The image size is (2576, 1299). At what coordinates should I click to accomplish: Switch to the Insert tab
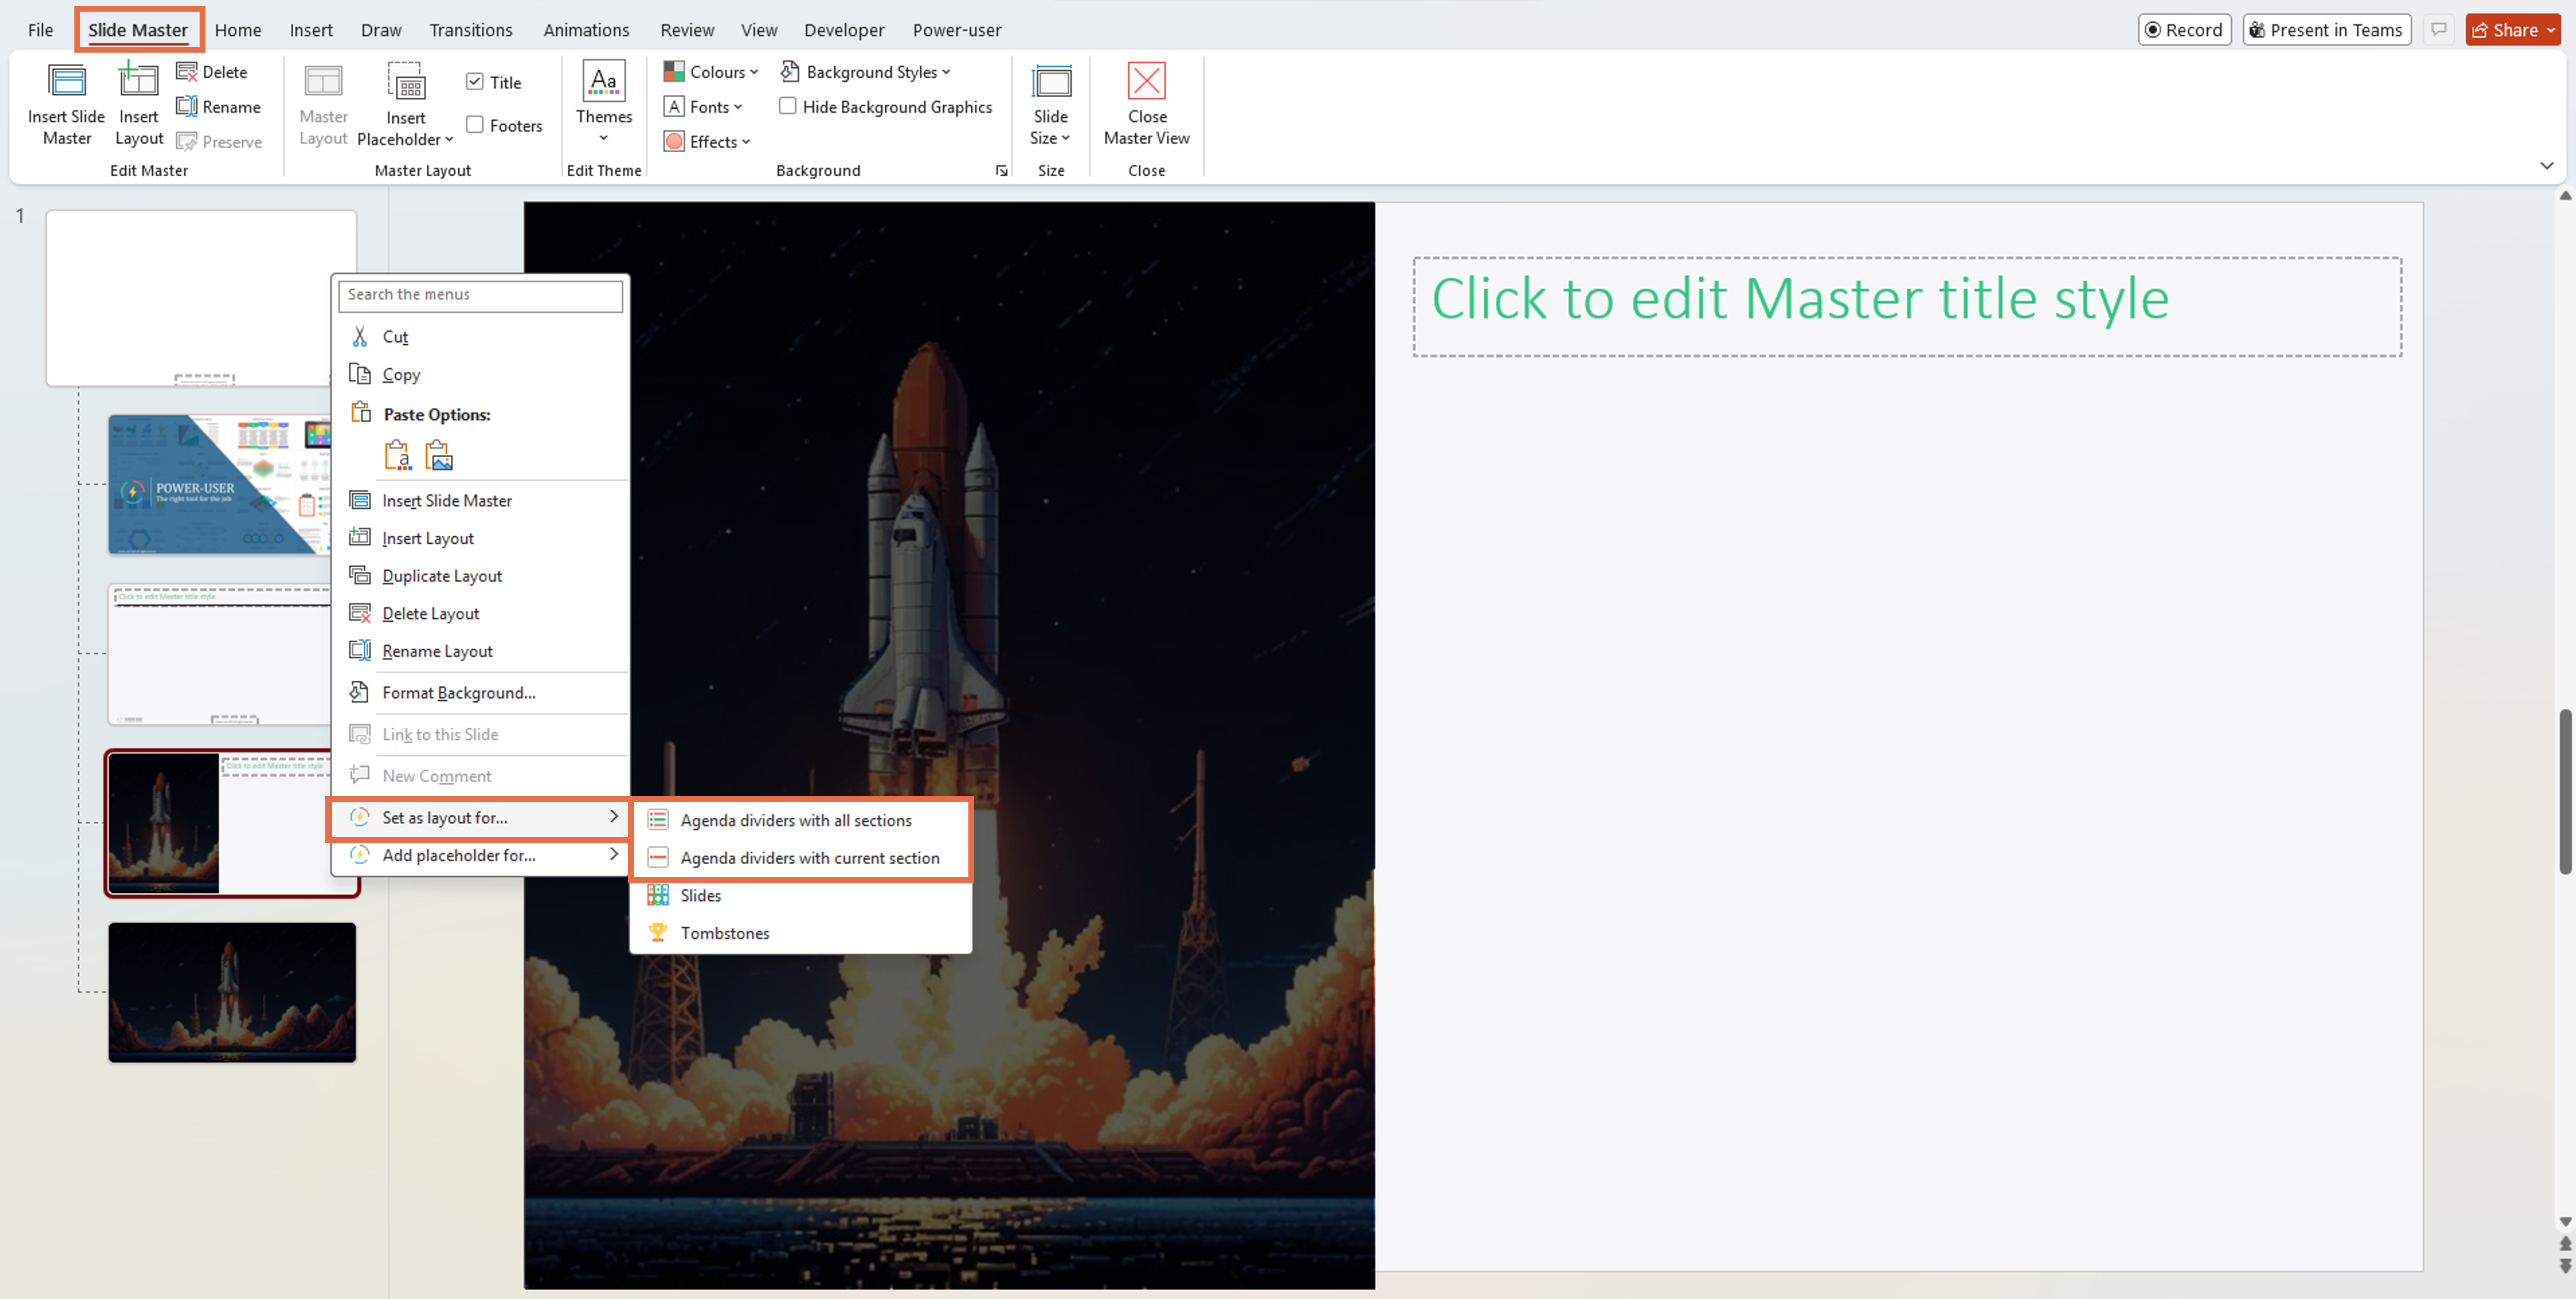(x=311, y=30)
